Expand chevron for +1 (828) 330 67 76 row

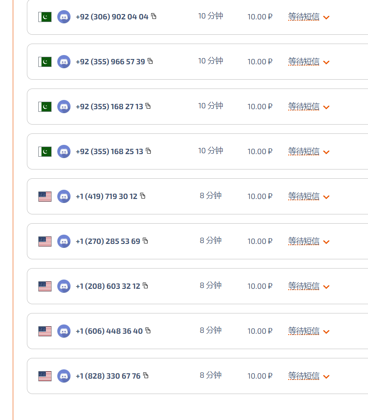pyautogui.click(x=326, y=377)
